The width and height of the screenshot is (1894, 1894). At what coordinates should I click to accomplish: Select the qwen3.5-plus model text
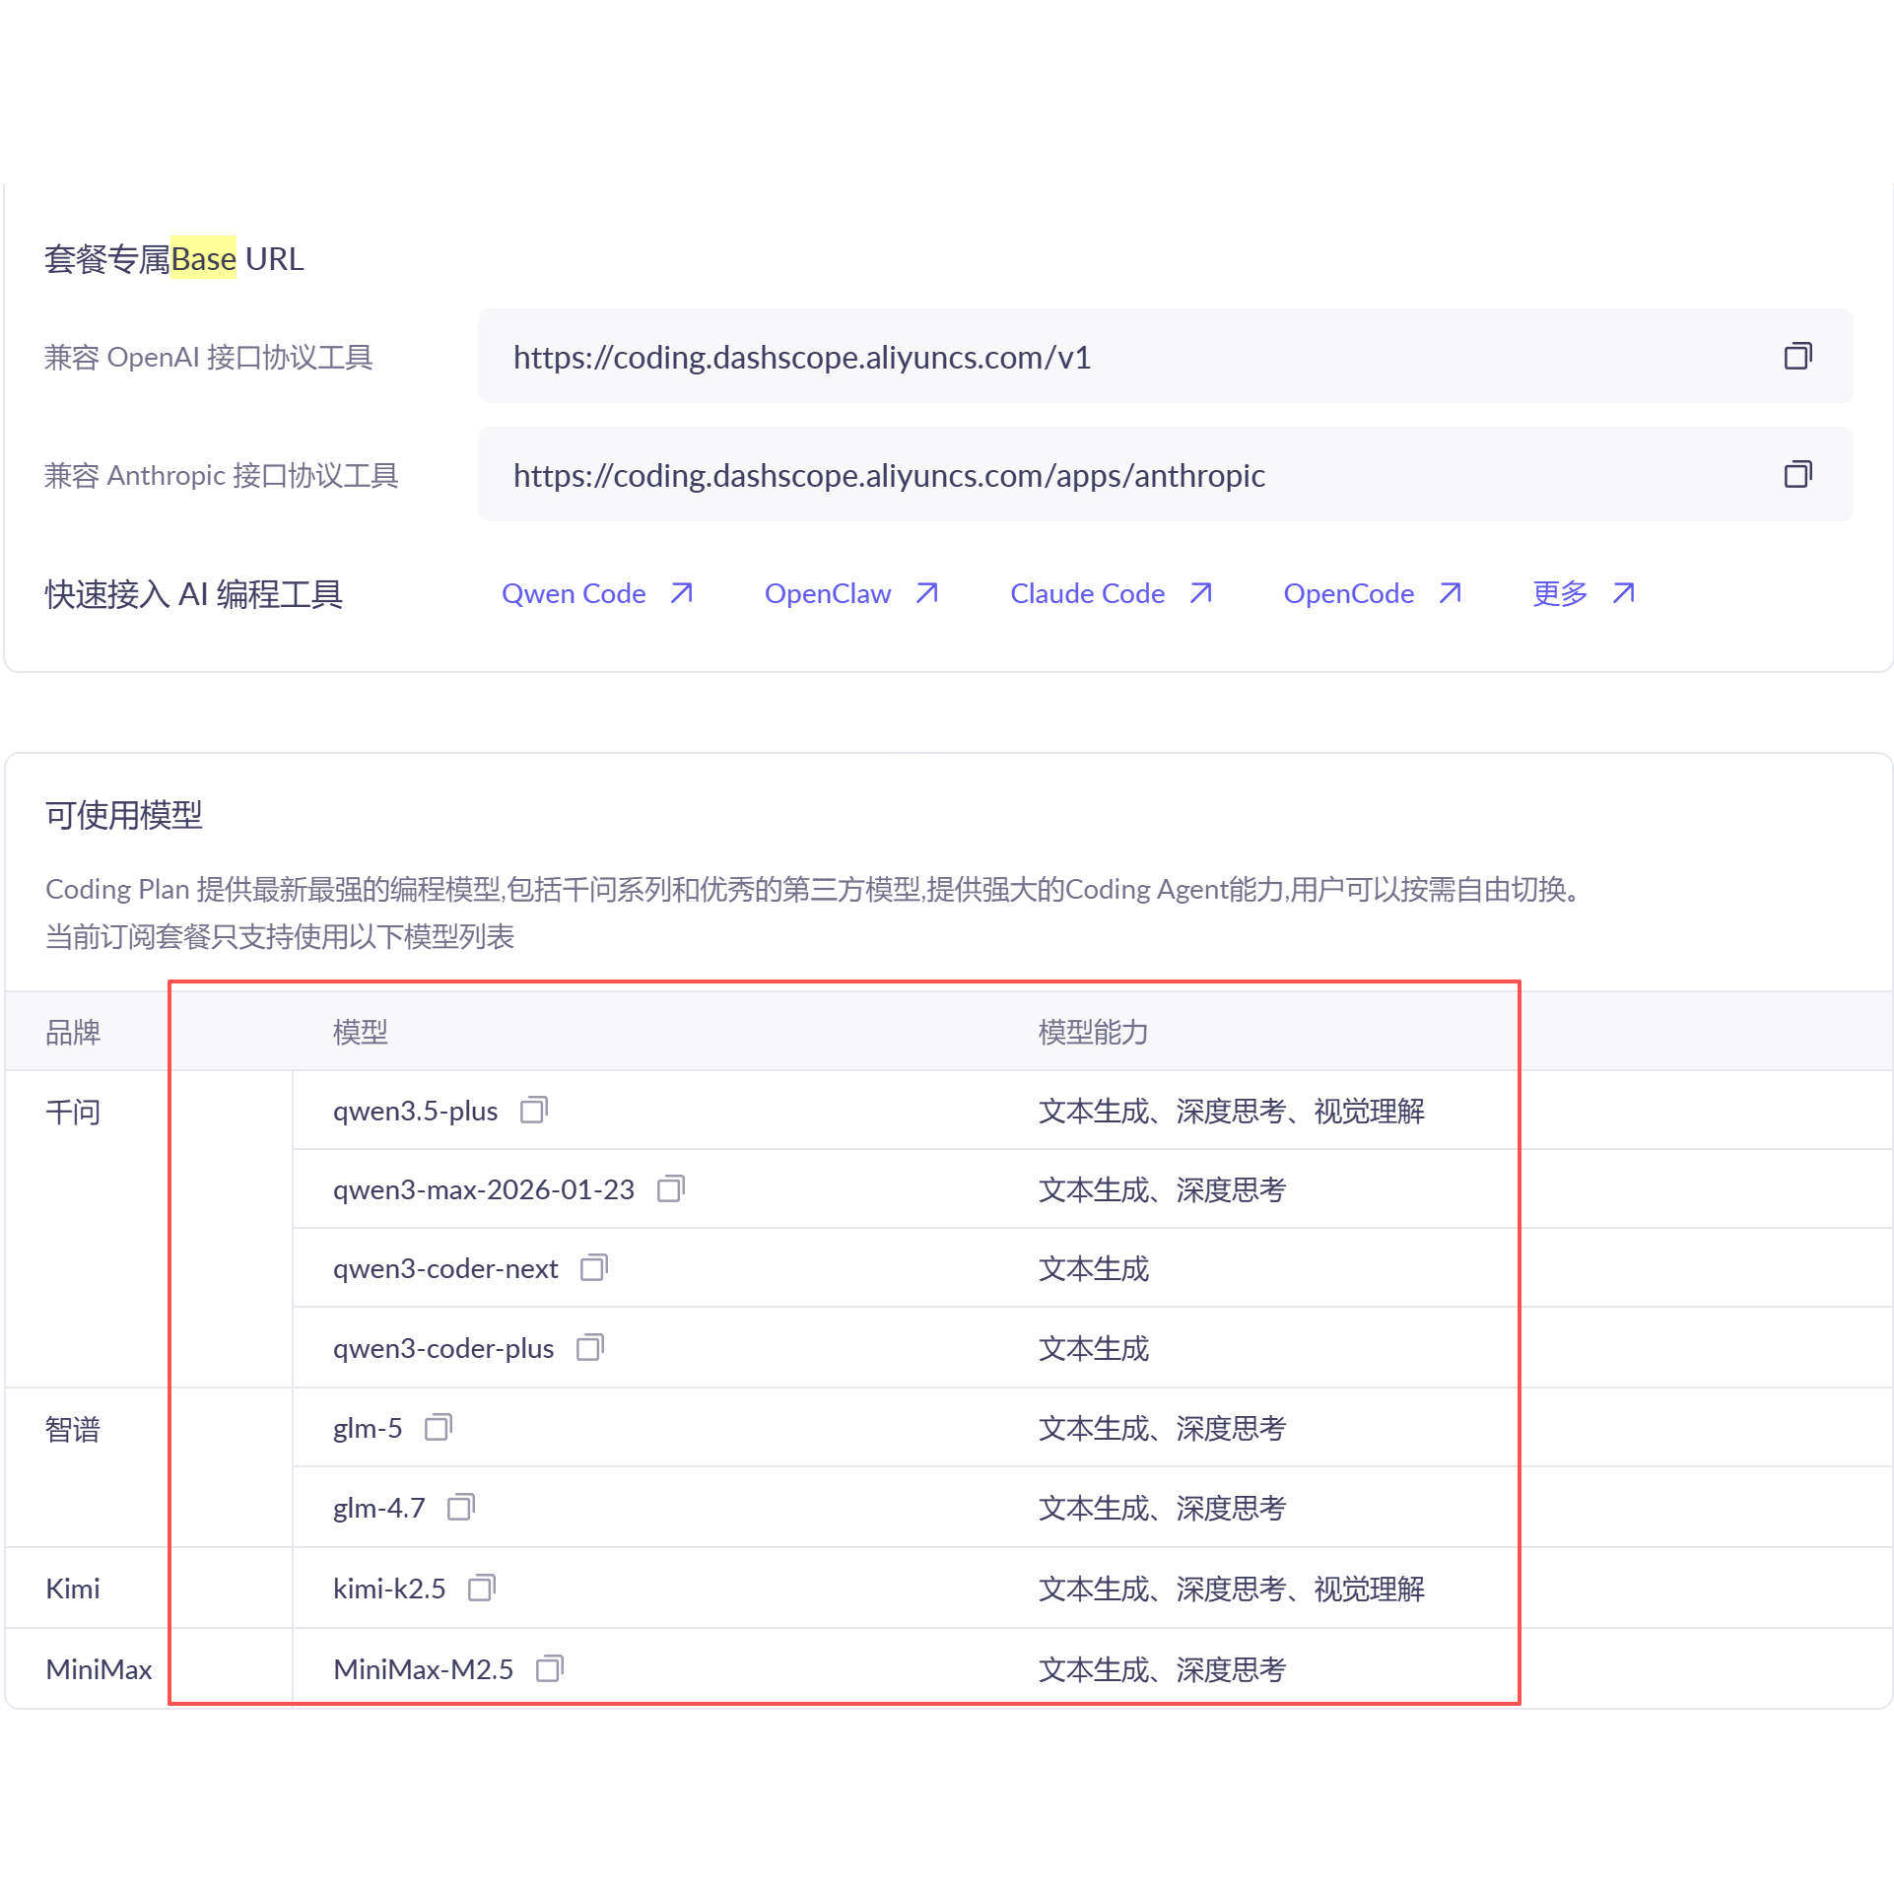pyautogui.click(x=416, y=1111)
